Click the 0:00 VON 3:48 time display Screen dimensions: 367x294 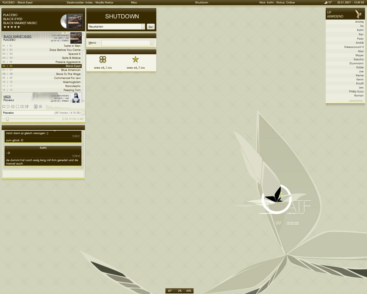73,119
